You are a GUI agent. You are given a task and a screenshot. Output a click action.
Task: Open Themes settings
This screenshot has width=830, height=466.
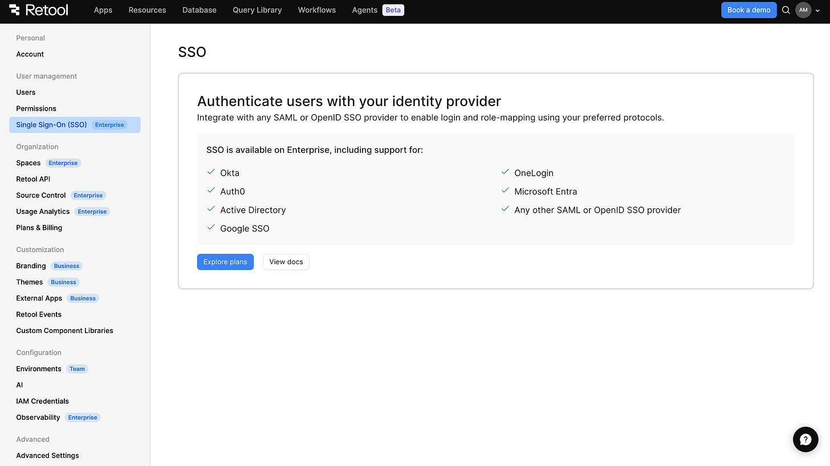(x=30, y=282)
